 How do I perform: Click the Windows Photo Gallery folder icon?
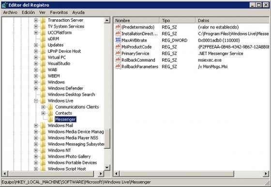43,157
